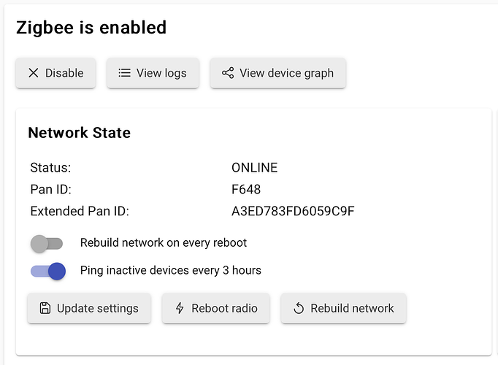The height and width of the screenshot is (365, 498).
Task: Click the Network State heading
Action: 79,133
